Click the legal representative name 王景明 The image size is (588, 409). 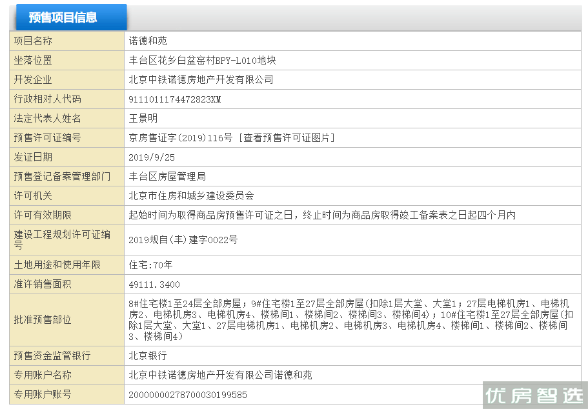143,119
